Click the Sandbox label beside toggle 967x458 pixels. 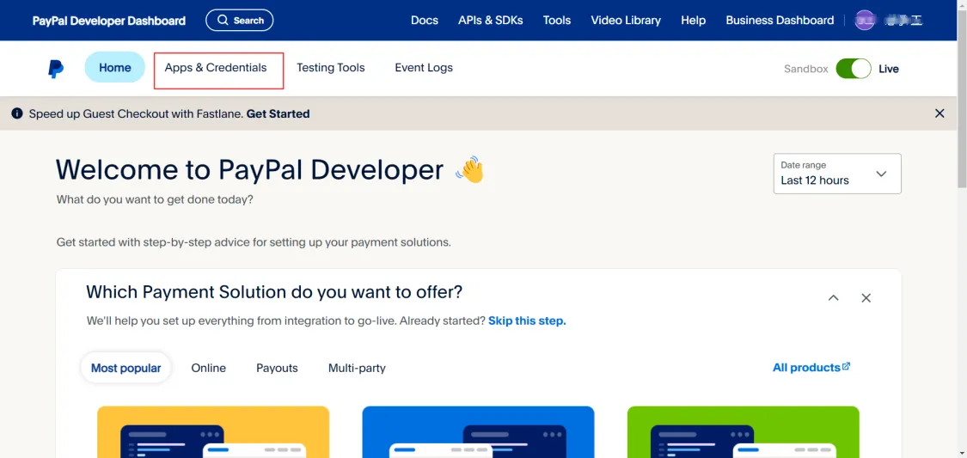pyautogui.click(x=806, y=69)
